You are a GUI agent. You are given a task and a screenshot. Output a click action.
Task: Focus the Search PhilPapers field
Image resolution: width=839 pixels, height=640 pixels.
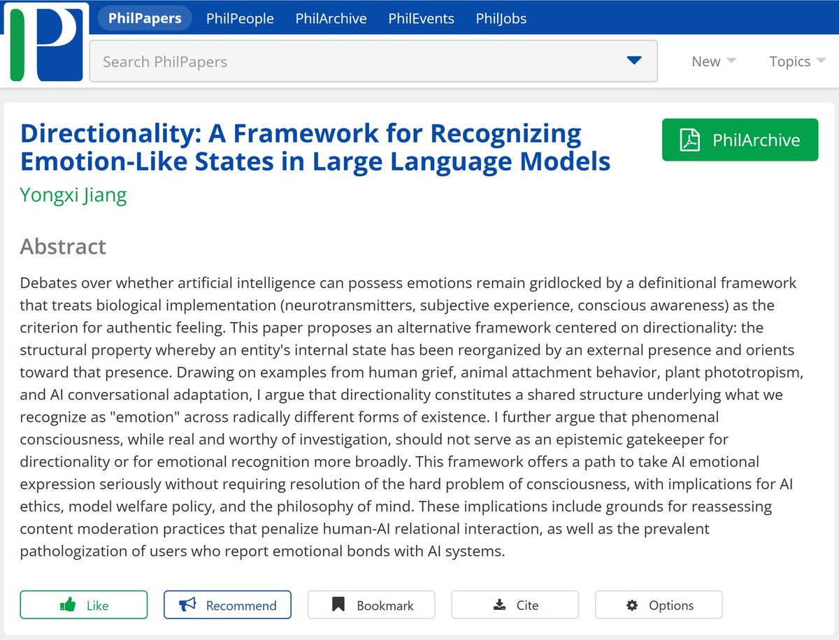[373, 61]
